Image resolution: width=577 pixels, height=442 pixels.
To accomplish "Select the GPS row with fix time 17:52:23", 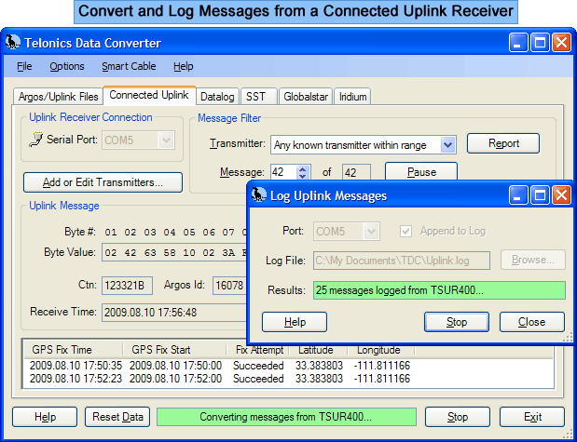I will [x=288, y=379].
